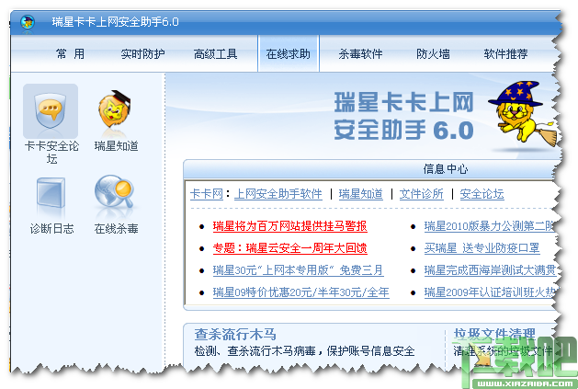
Task: Click the 卡卡安全论坛 label text
Action: [x=51, y=152]
